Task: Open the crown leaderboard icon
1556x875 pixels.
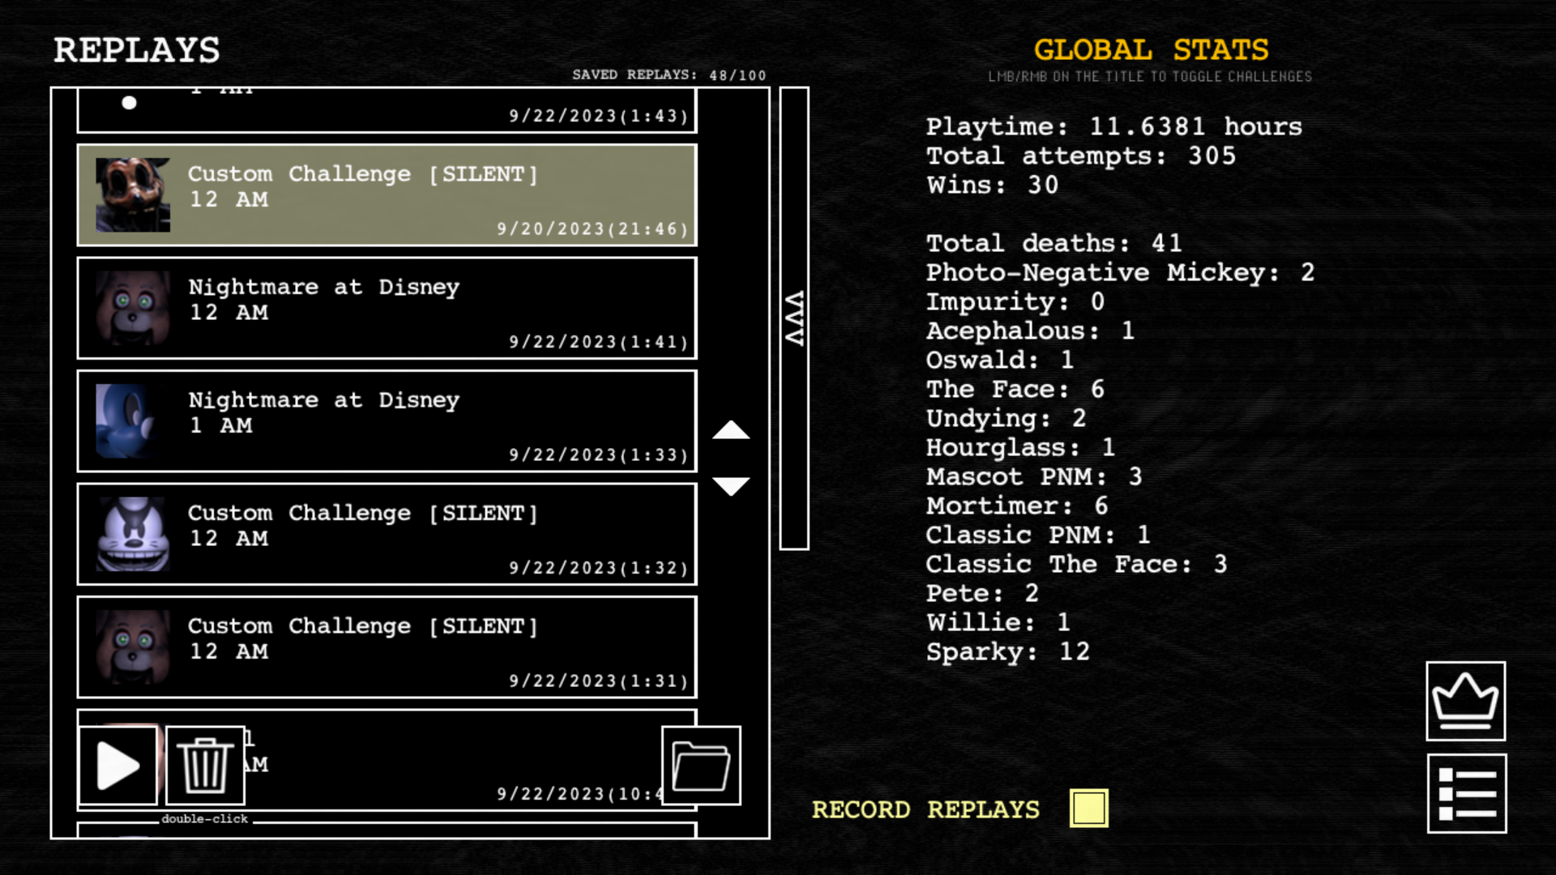Action: pos(1466,701)
